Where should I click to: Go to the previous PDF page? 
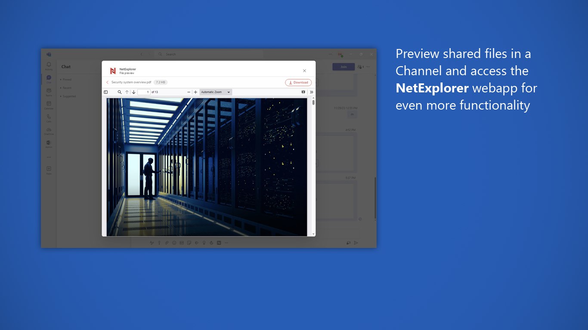coord(127,92)
